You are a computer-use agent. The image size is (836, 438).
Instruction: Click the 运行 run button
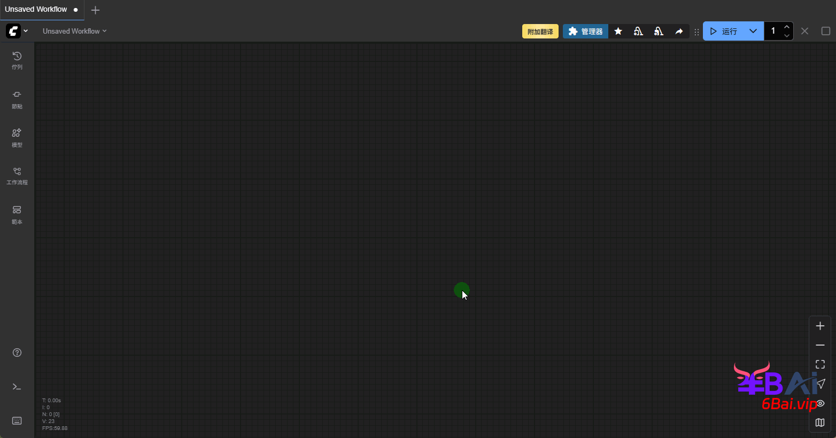coord(724,31)
